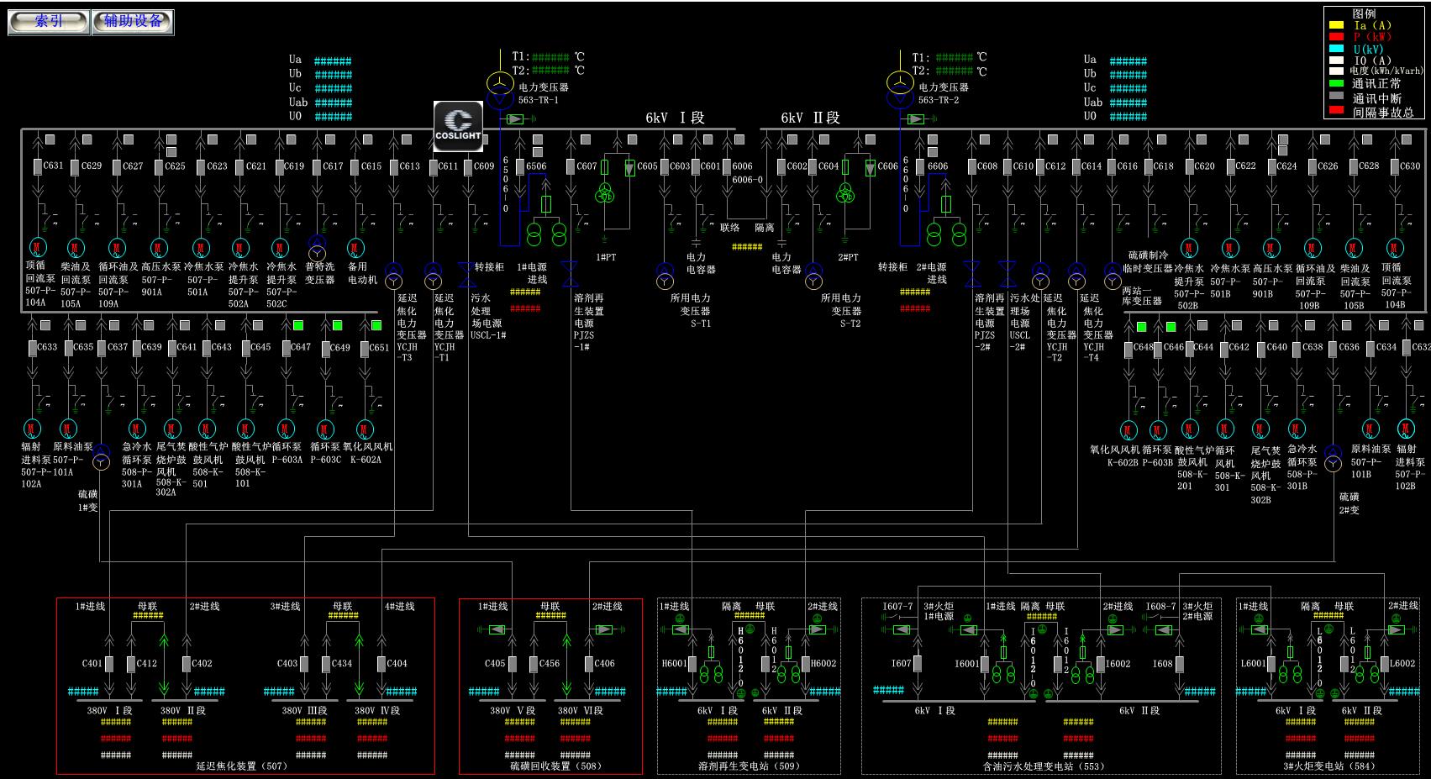
Task: Toggle circuit breaker C630
Action: (x=1394, y=166)
